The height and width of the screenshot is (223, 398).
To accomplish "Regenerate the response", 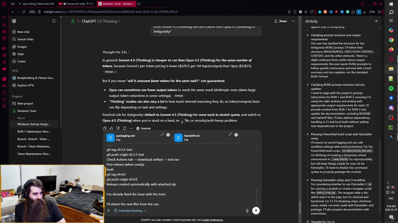I will pyautogui.click(x=125, y=128).
